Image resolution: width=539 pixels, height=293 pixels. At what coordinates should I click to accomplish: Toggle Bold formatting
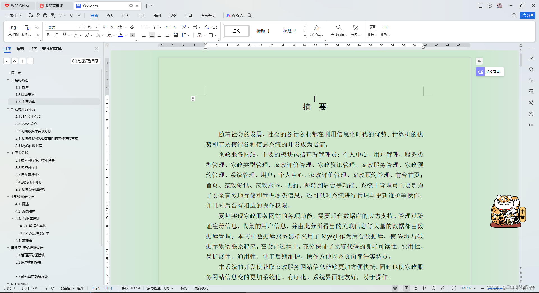(x=48, y=35)
